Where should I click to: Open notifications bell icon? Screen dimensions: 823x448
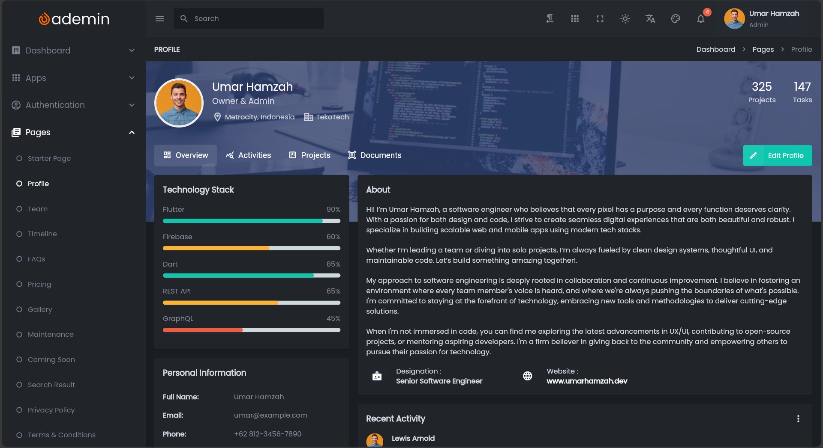(x=701, y=19)
